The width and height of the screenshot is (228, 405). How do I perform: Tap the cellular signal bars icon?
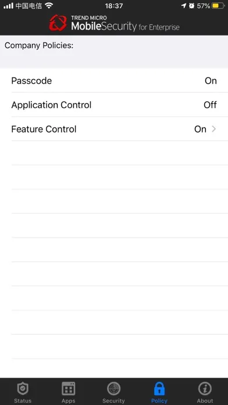(8, 6)
